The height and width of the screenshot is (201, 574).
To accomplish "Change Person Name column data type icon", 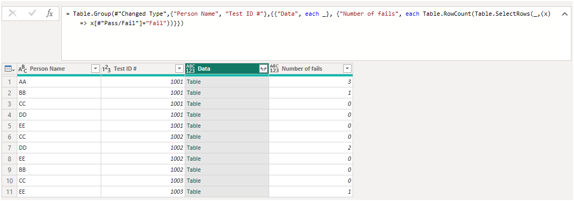I will point(23,69).
